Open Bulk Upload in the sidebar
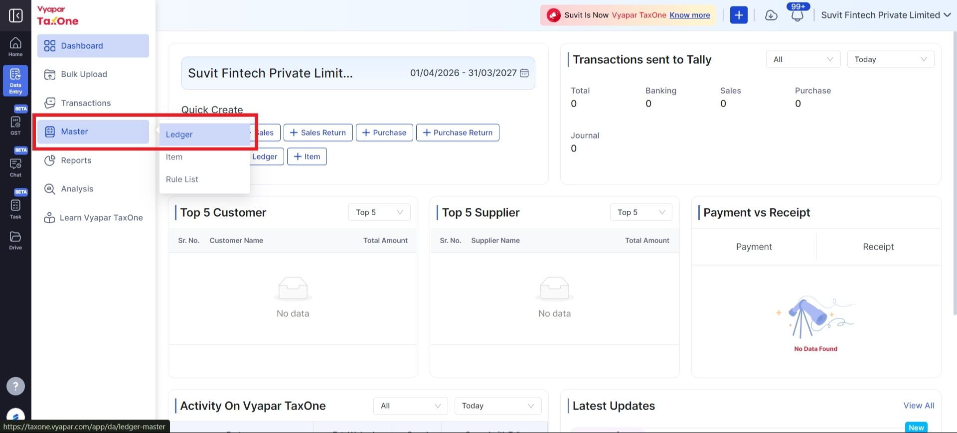This screenshot has width=957, height=433. [93, 74]
